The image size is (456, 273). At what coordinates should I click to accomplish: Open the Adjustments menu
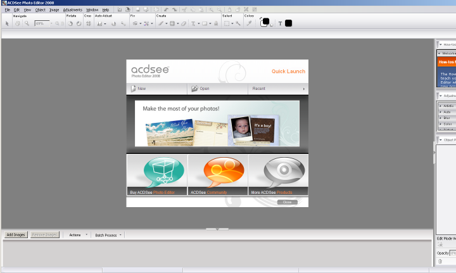tap(72, 10)
